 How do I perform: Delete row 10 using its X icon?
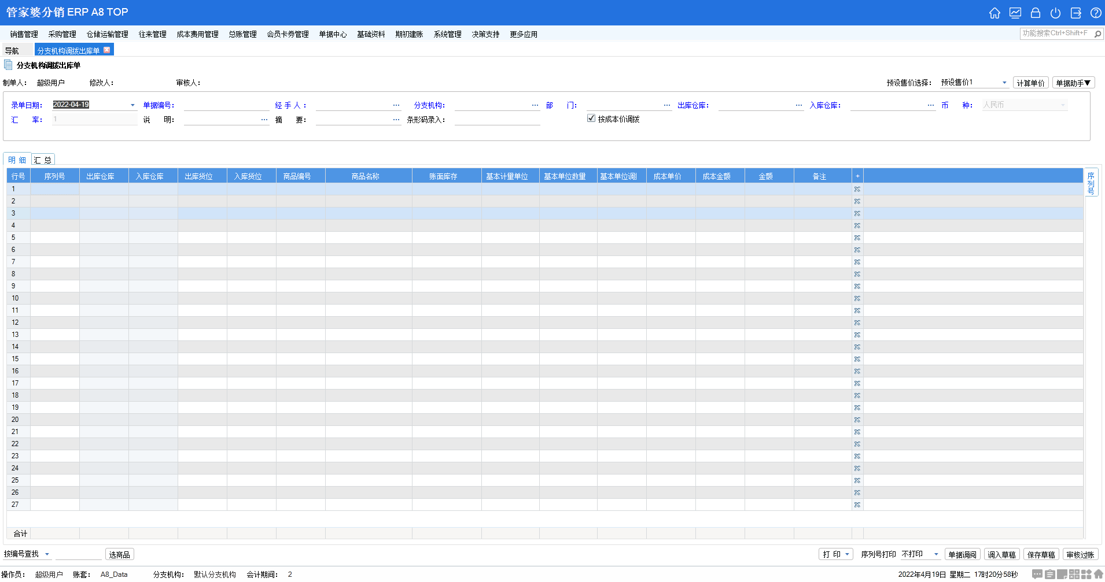pyautogui.click(x=857, y=298)
